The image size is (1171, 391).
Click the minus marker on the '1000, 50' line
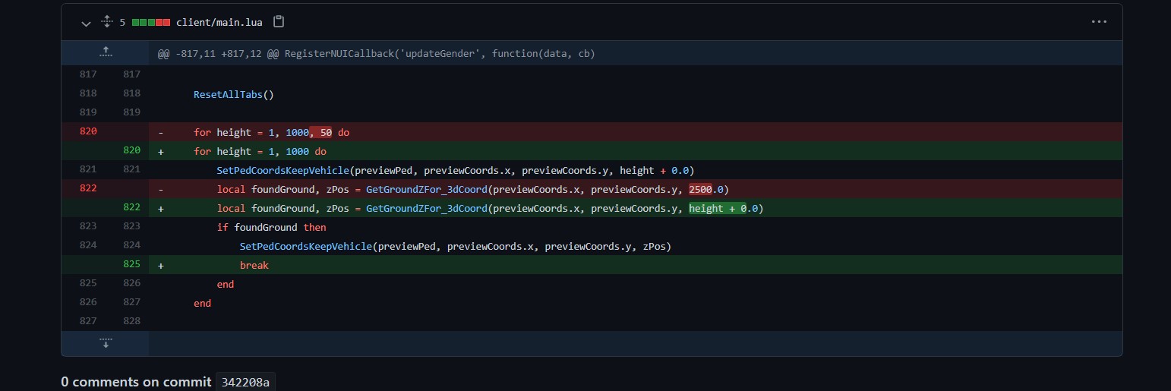tap(161, 132)
